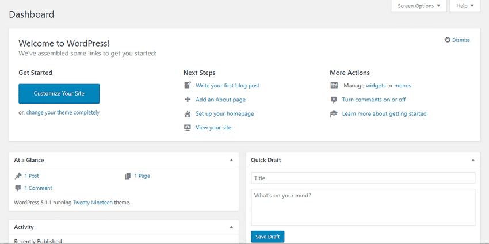Viewport: 489px width, 244px height.
Task: Click the plus icon beside Add an About page
Action: [188, 100]
